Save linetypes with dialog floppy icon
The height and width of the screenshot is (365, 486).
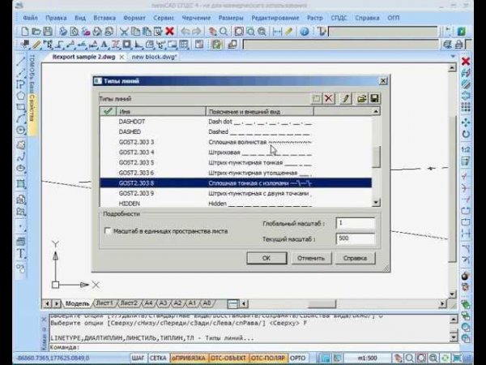point(374,99)
